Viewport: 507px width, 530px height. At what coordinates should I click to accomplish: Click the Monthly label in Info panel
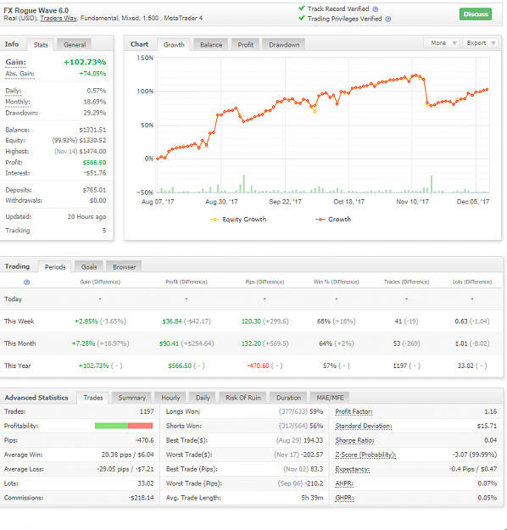(x=18, y=102)
